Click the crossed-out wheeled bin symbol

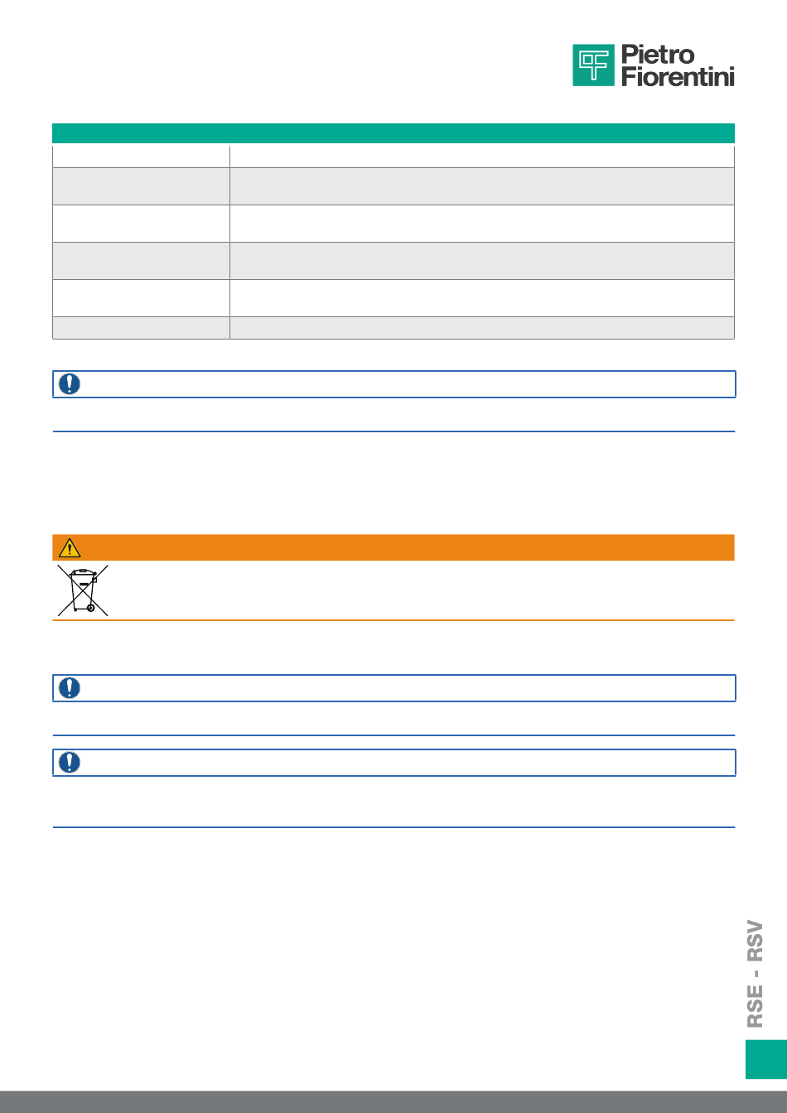tap(82, 590)
